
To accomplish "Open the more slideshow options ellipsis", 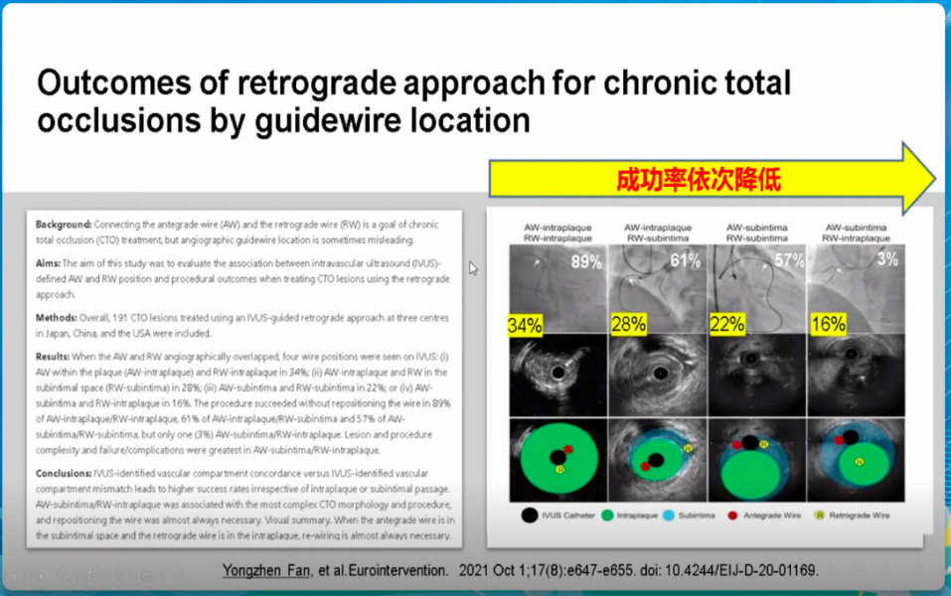I will (171, 575).
